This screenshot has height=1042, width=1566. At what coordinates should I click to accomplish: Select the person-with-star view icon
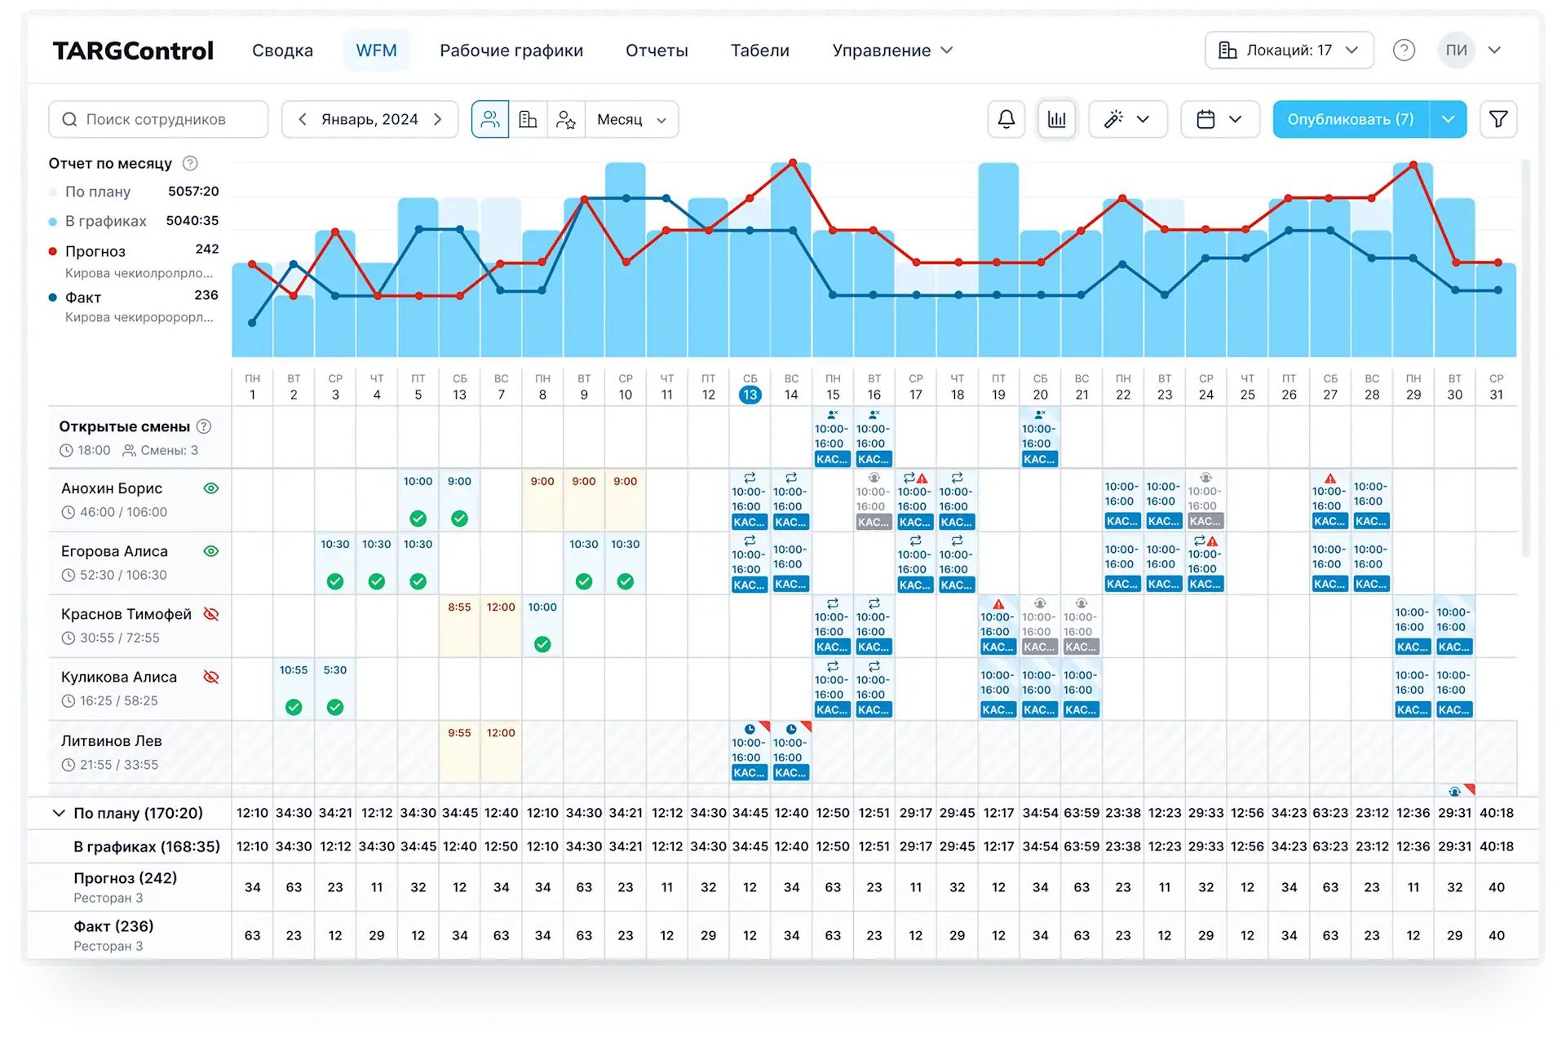coord(566,119)
